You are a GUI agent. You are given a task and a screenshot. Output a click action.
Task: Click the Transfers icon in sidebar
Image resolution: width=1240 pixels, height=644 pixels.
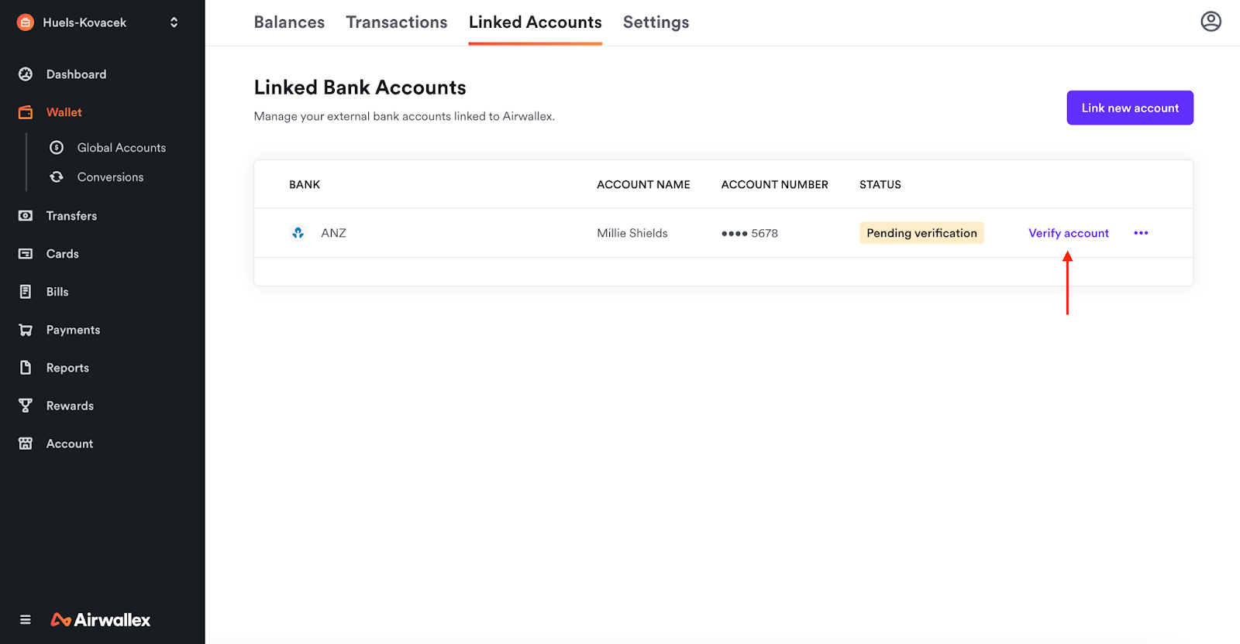pyautogui.click(x=26, y=216)
